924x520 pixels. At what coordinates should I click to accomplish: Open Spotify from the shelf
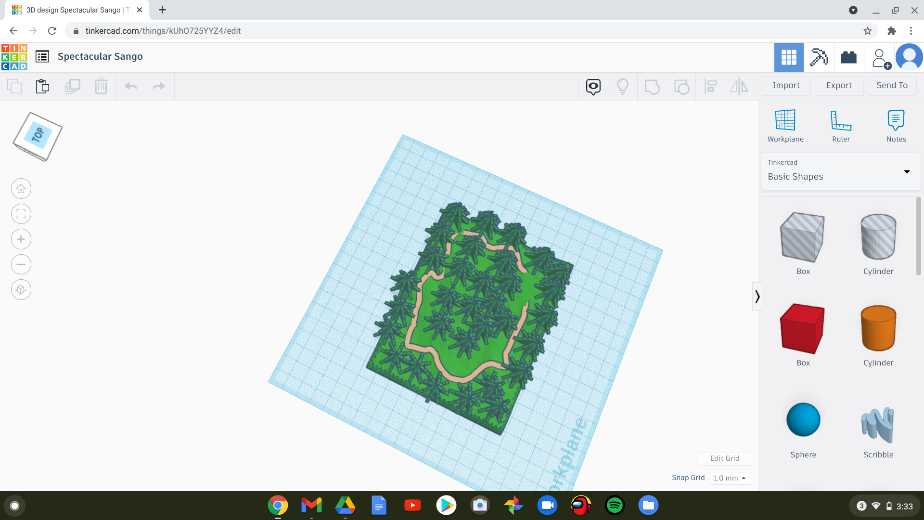click(x=615, y=505)
